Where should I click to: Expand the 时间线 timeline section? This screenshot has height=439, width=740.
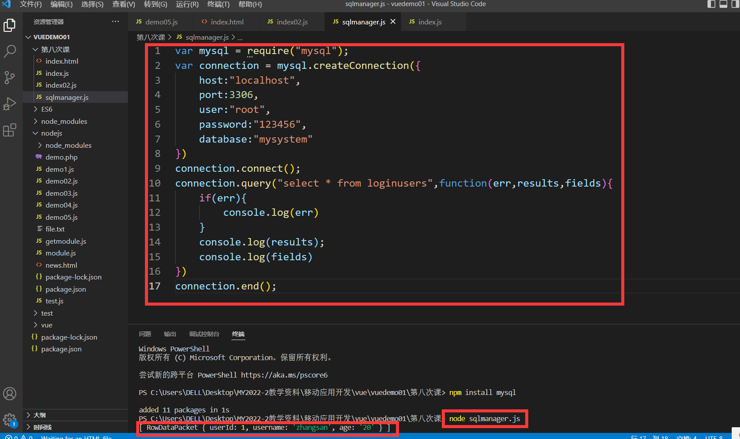(75, 427)
